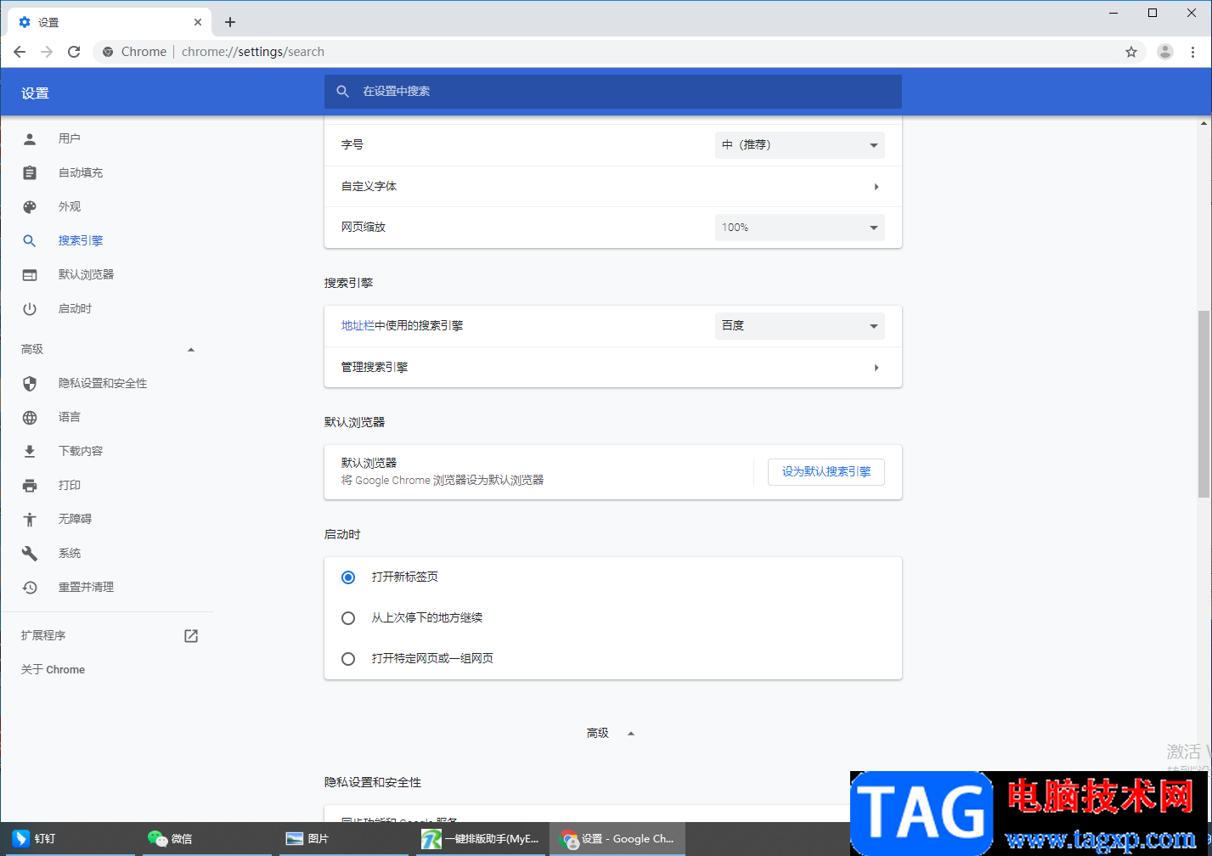Click the site info icon in address bar
Image resolution: width=1212 pixels, height=856 pixels.
coord(108,52)
